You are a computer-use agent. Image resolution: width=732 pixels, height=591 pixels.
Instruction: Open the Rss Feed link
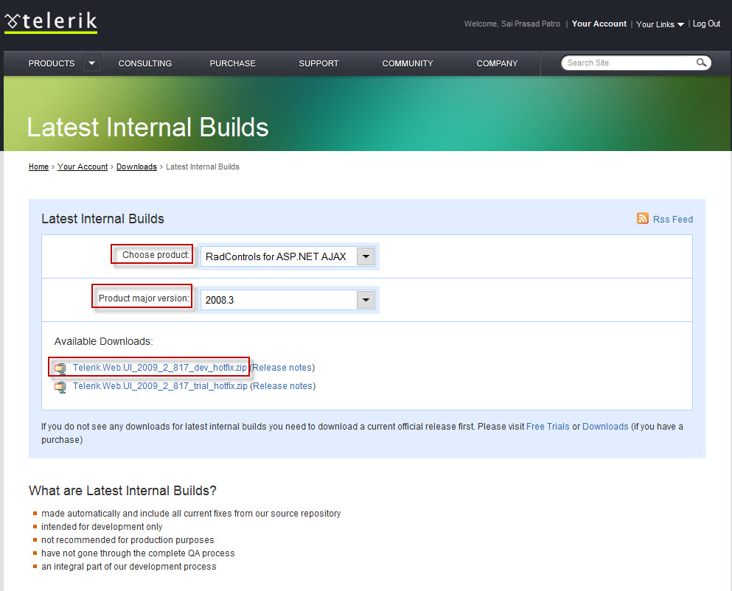(673, 219)
